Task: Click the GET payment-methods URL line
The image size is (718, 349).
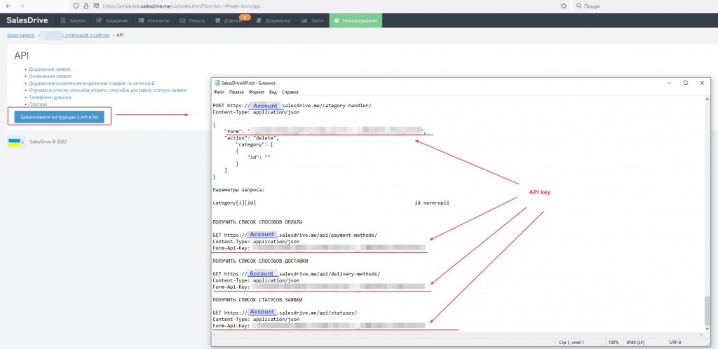Action: (x=295, y=235)
